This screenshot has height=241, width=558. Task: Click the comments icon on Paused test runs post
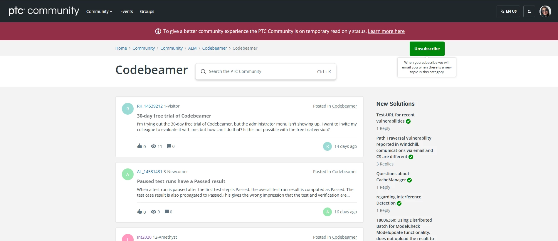point(167,212)
